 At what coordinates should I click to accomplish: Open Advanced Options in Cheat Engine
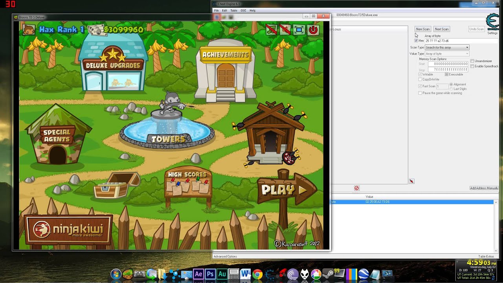225,257
